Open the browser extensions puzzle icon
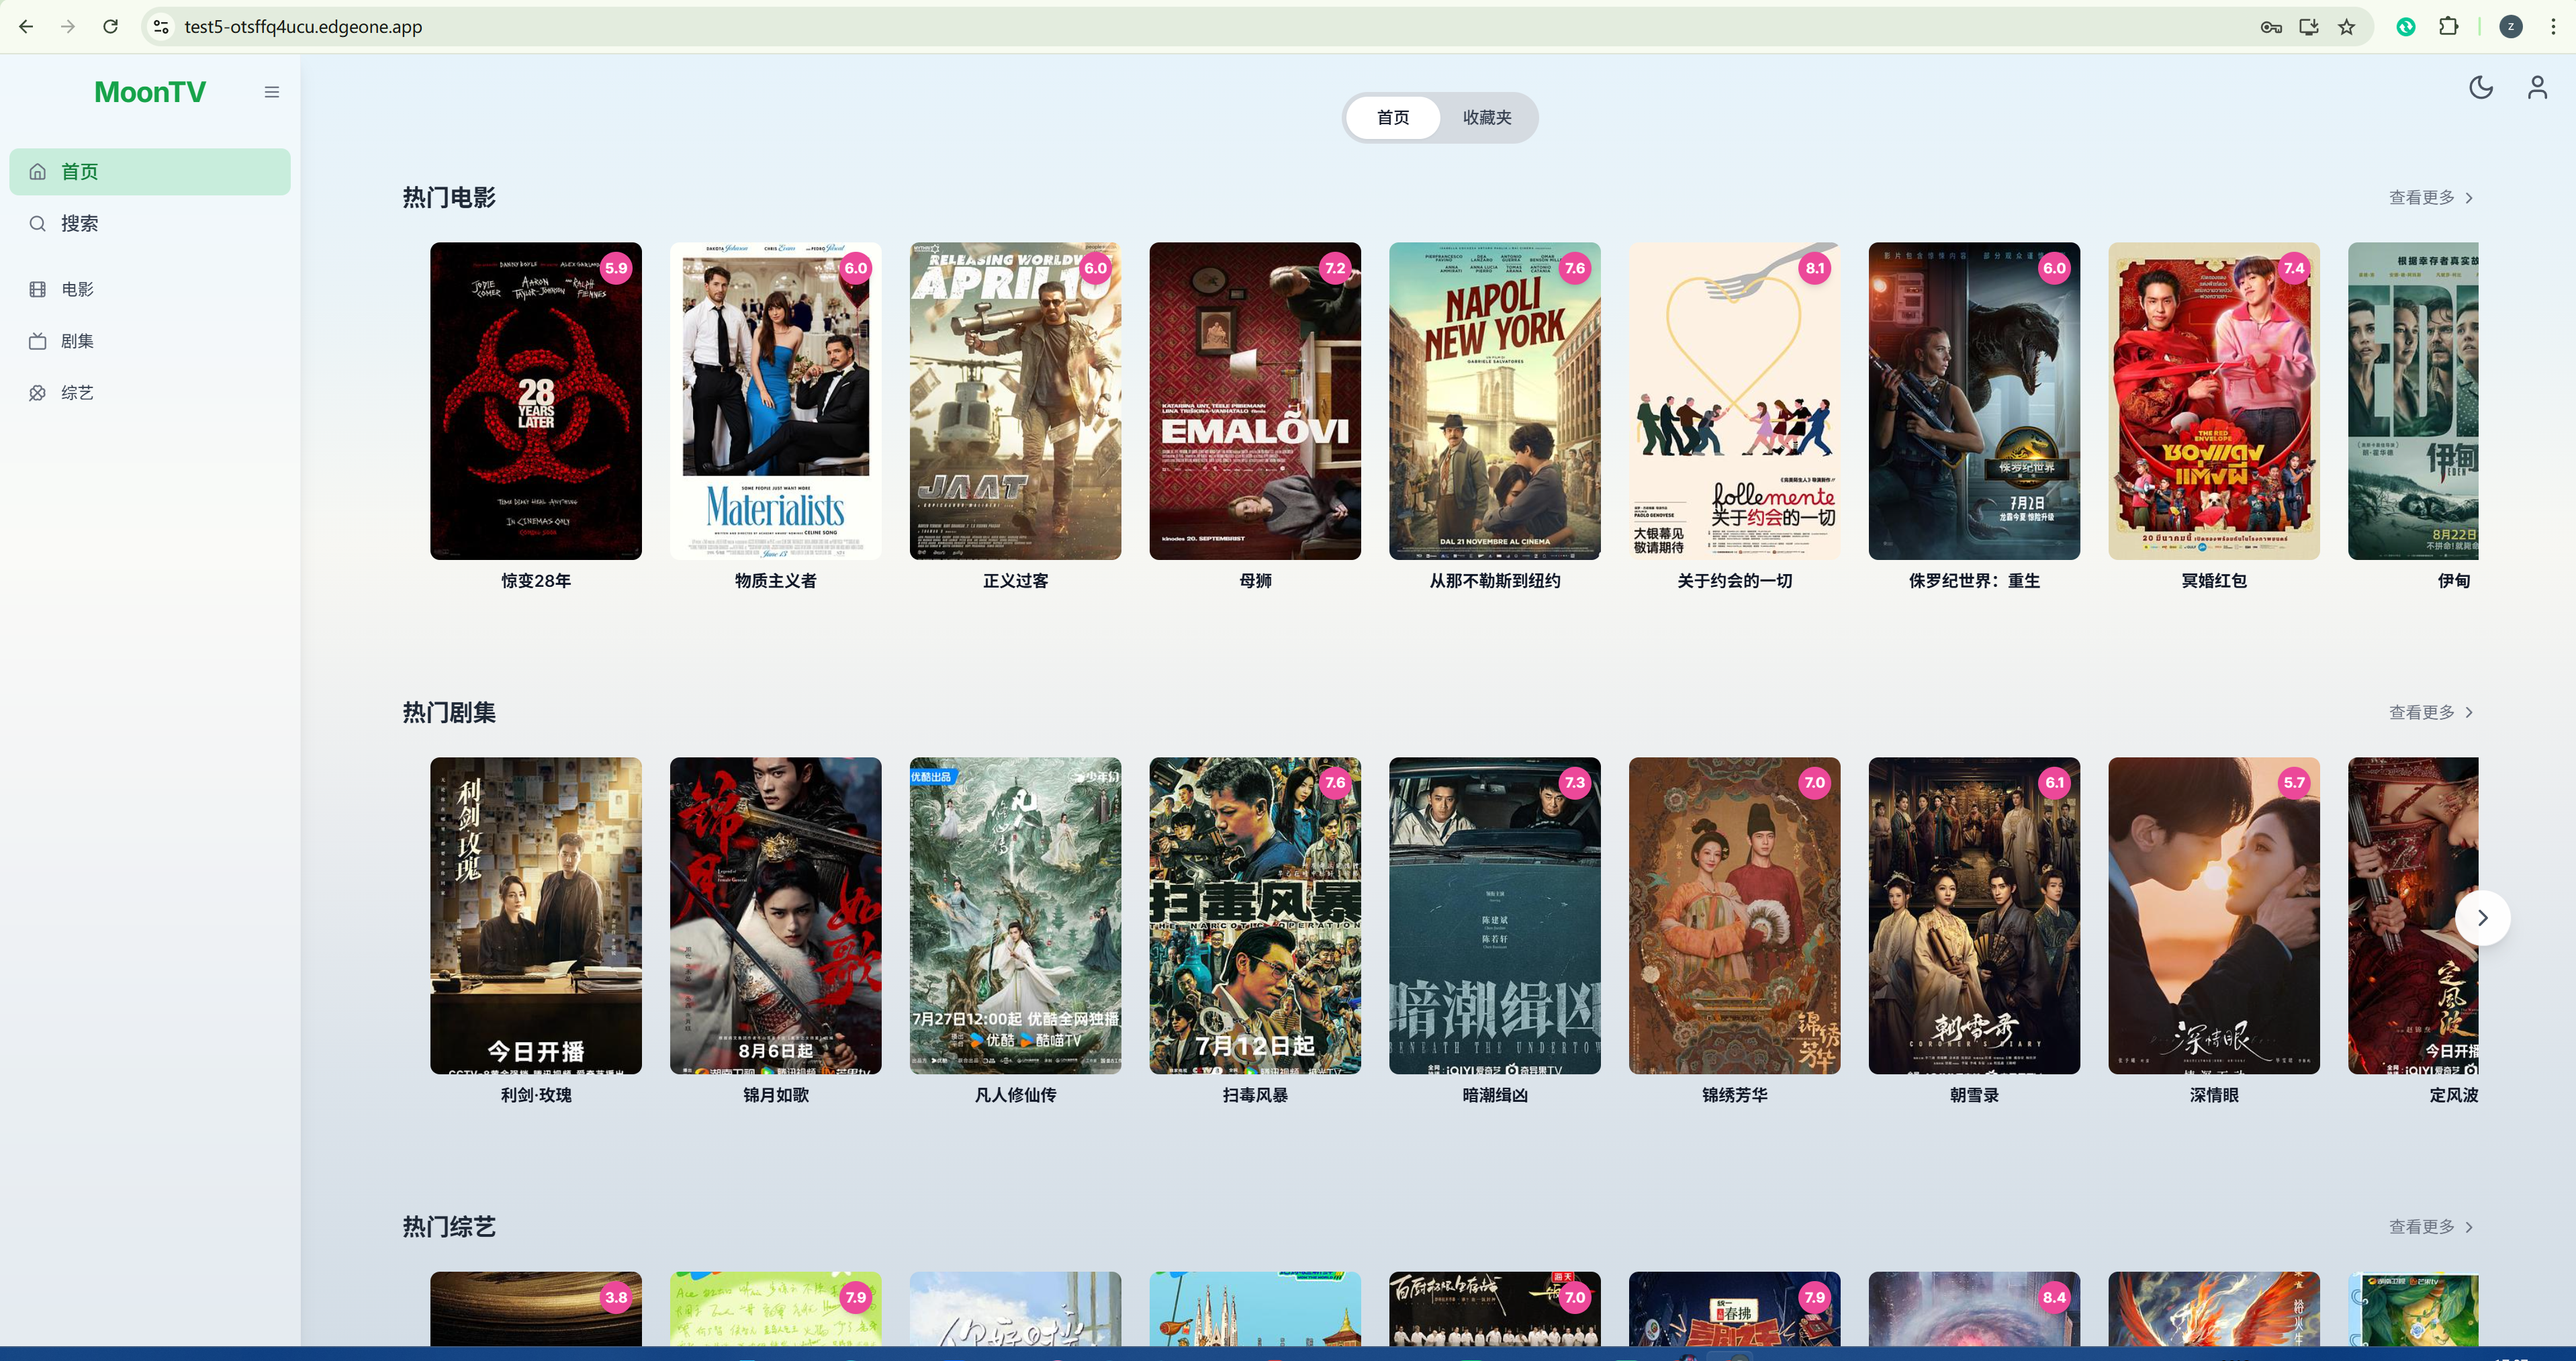The image size is (2576, 1361). 2449,27
